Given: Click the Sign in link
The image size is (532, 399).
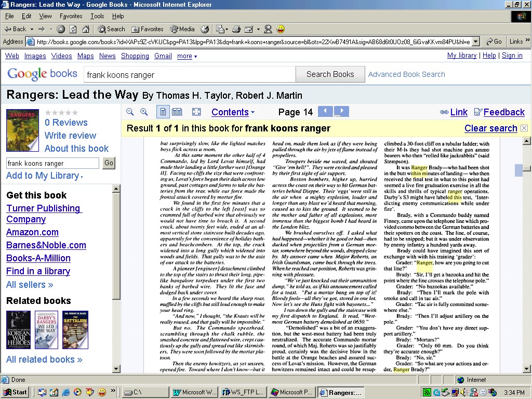Looking at the screenshot, I should point(512,55).
